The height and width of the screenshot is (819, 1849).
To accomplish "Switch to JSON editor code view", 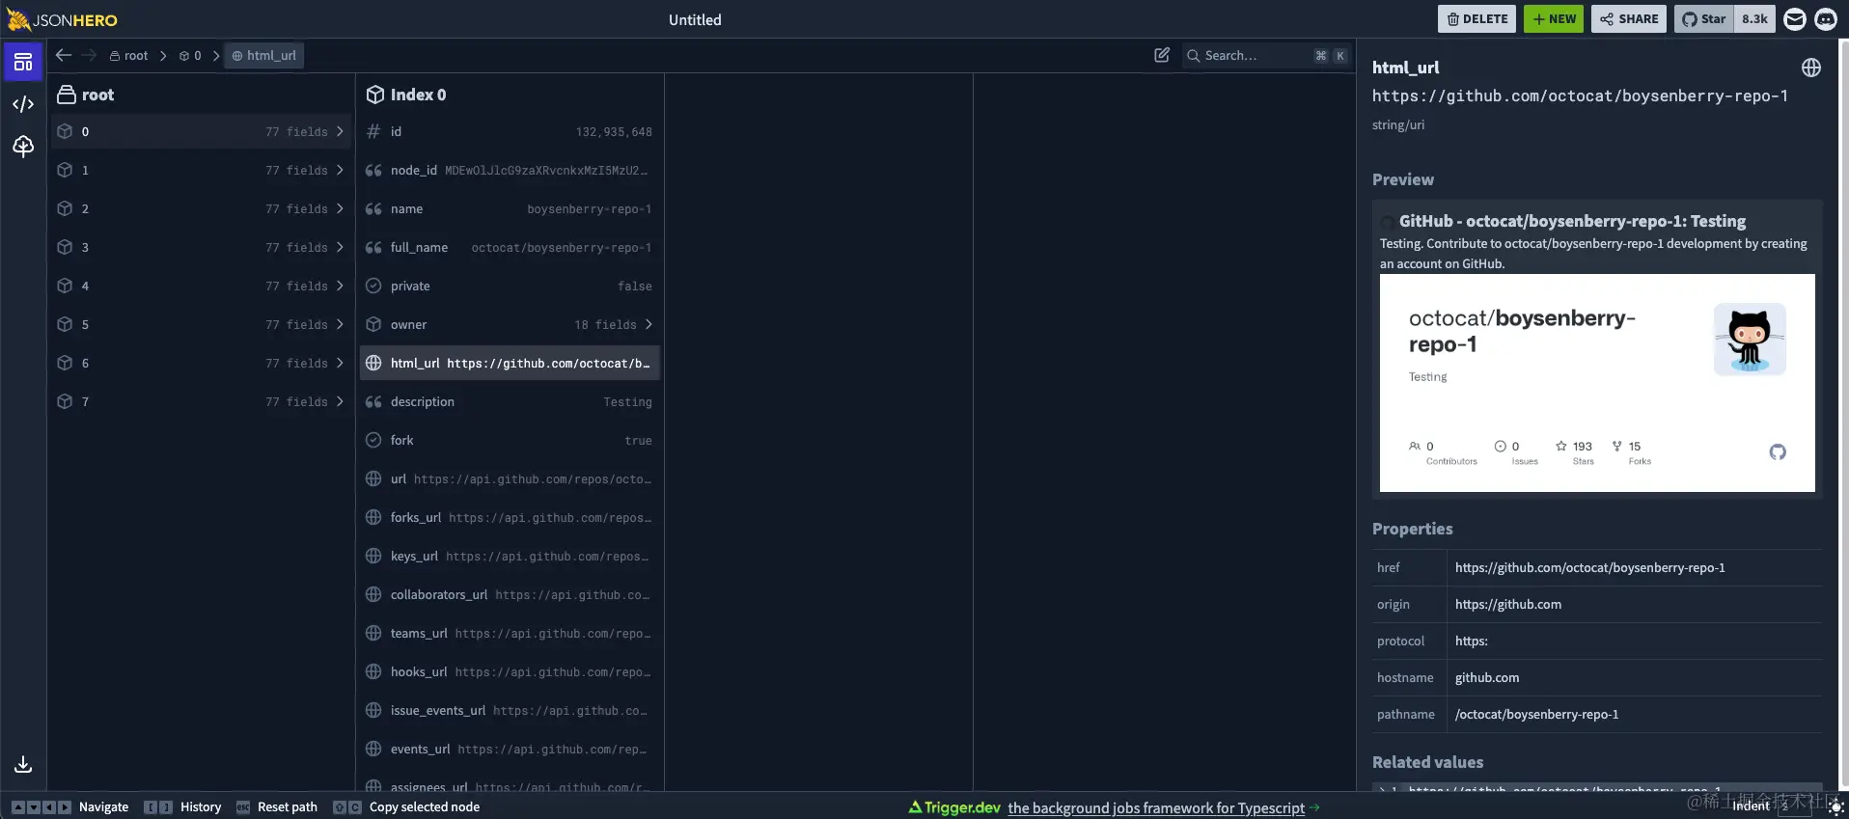I will [23, 104].
